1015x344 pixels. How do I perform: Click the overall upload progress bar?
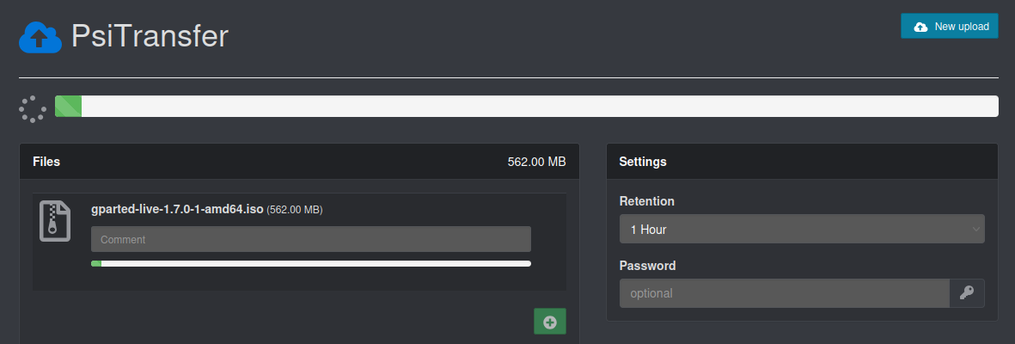pyautogui.click(x=526, y=107)
